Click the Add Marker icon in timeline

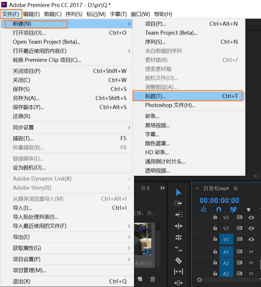click(248, 210)
